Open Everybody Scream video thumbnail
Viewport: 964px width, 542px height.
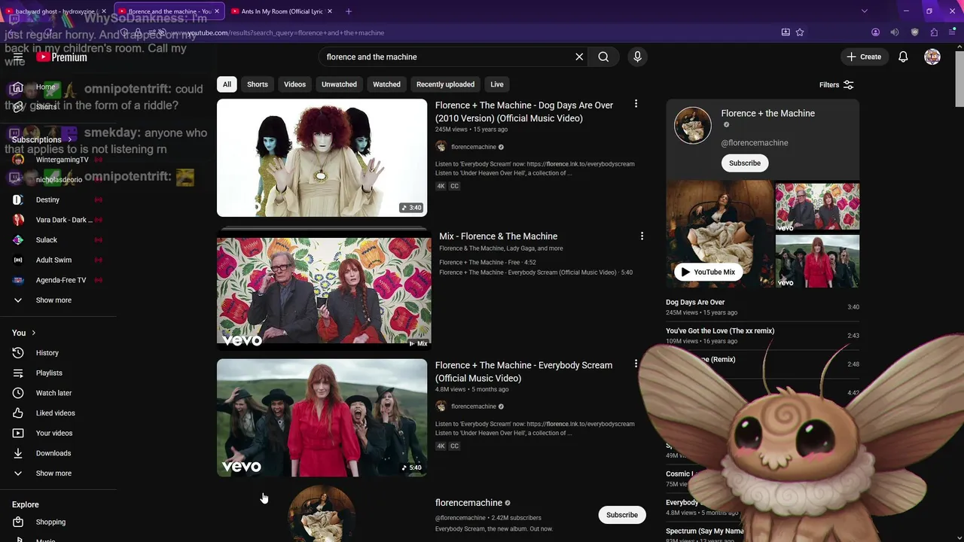click(322, 418)
